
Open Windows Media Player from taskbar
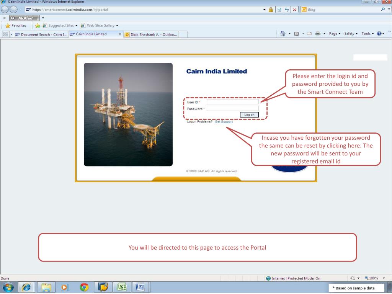(64, 287)
